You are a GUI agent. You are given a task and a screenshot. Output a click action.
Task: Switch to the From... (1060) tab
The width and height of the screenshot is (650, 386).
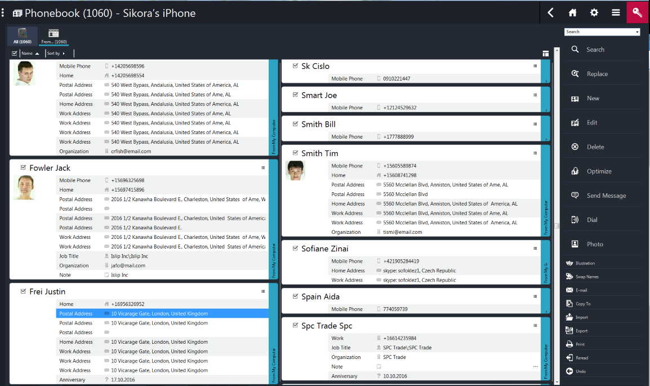click(x=54, y=36)
